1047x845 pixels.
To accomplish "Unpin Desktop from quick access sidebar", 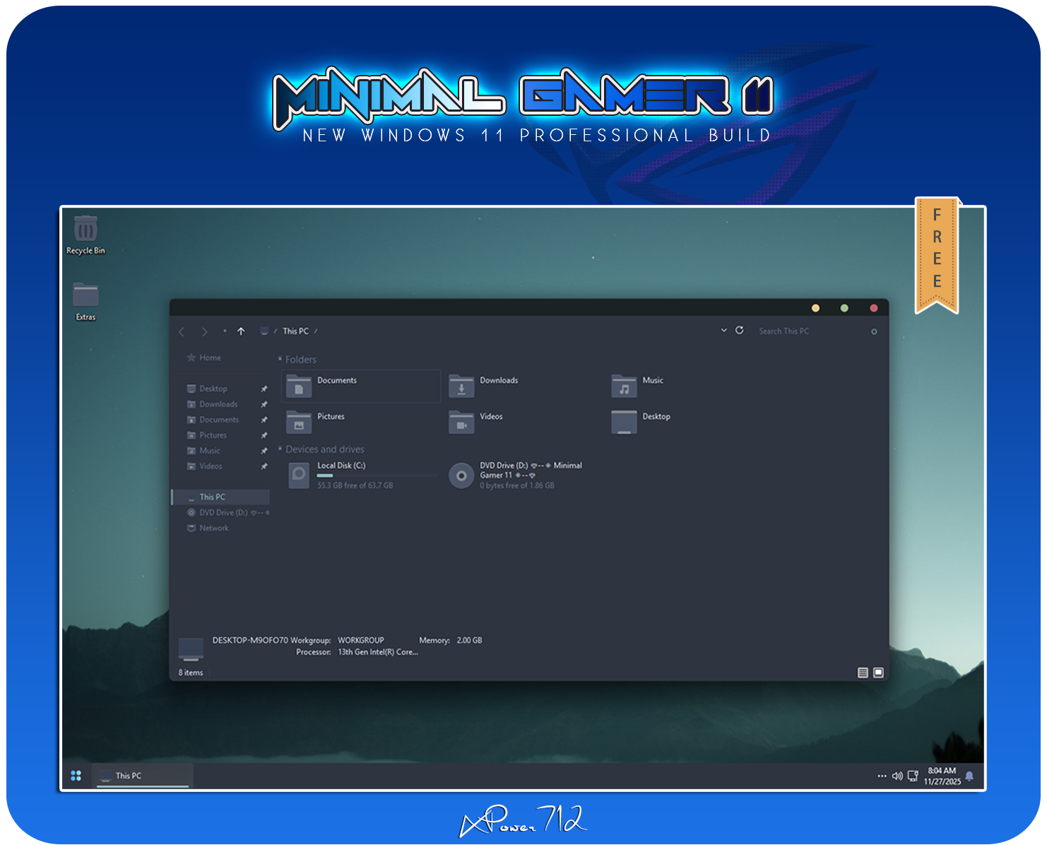I will pos(264,389).
